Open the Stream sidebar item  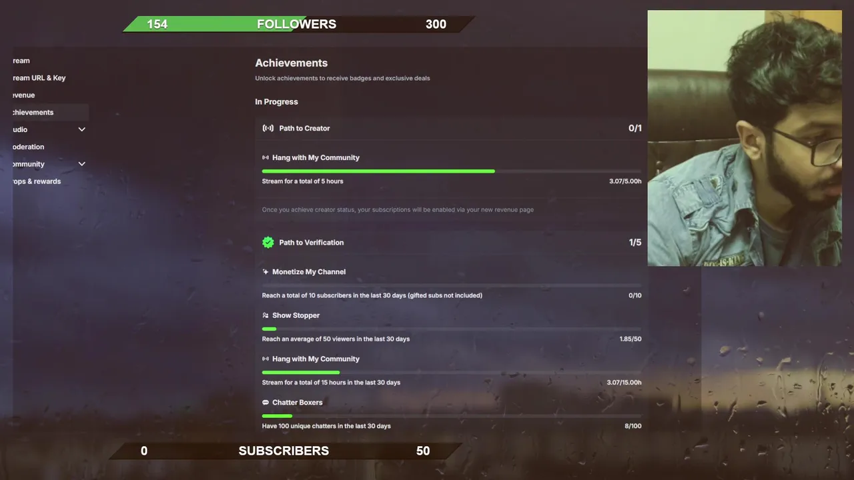coord(21,61)
